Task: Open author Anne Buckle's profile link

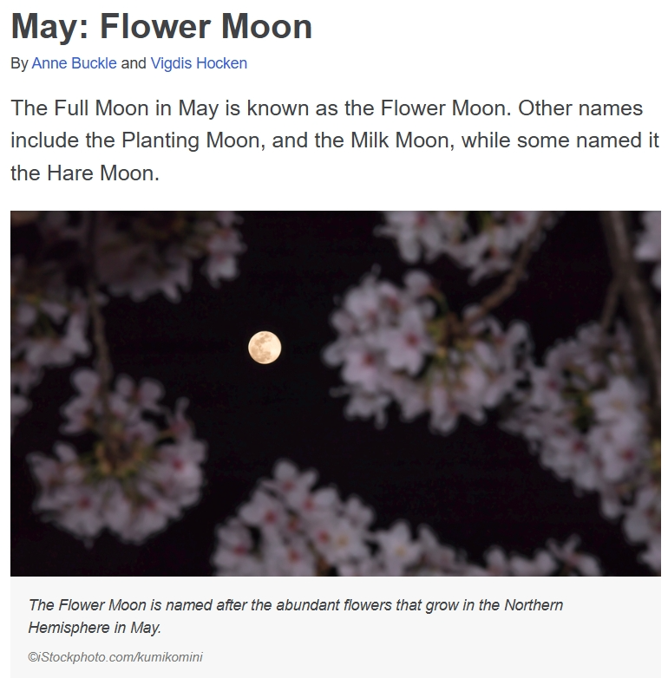Action: (74, 63)
